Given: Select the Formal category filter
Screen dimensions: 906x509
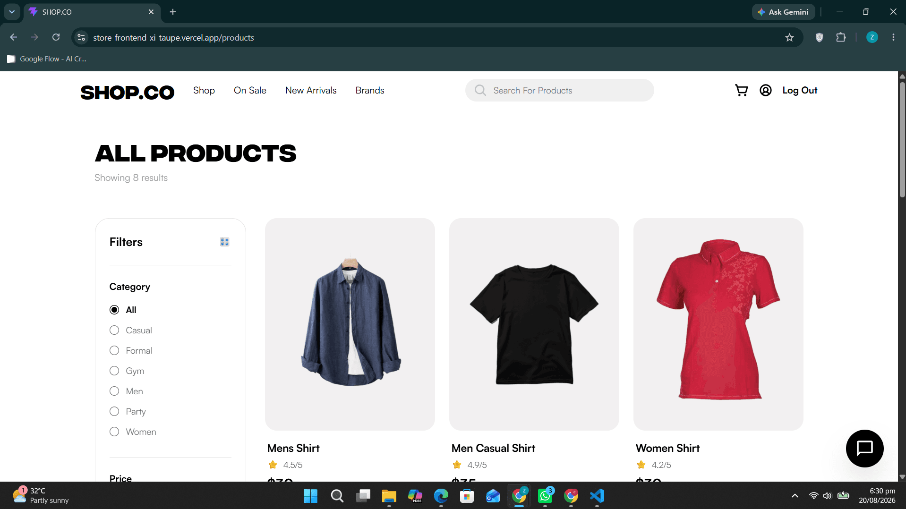Looking at the screenshot, I should click(114, 350).
